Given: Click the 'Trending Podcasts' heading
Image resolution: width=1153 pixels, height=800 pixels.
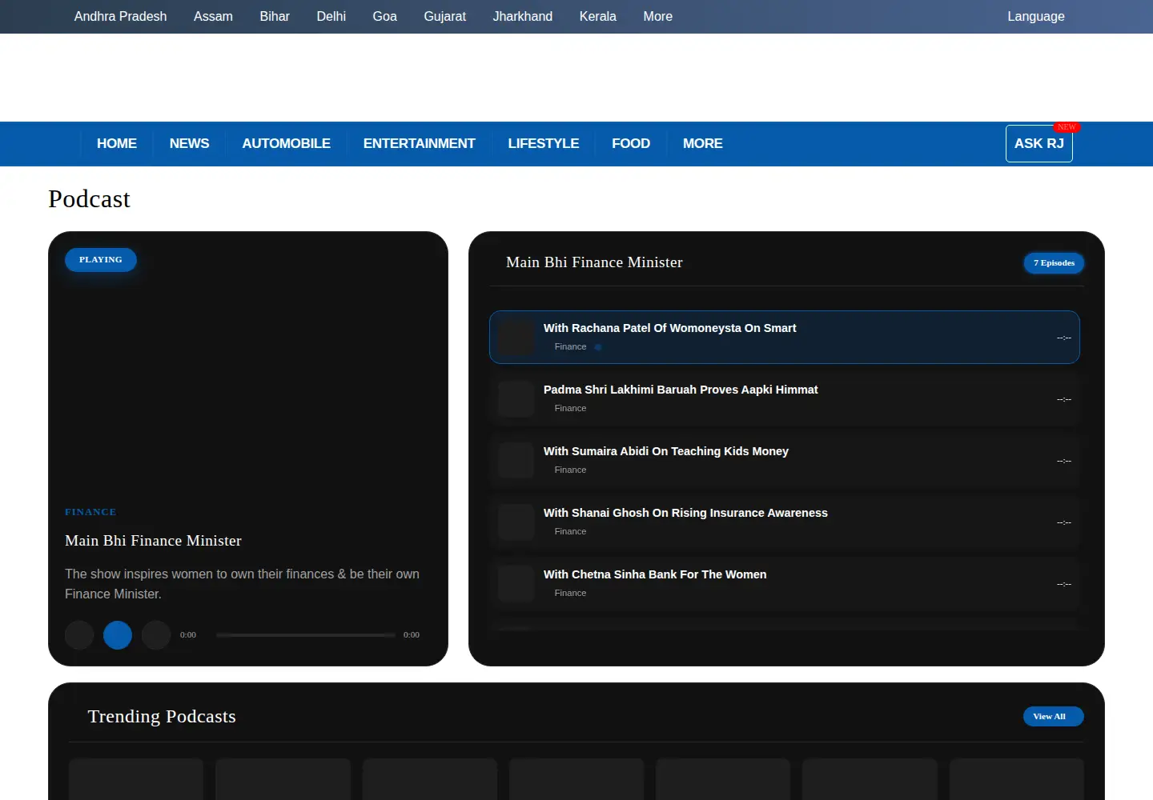Looking at the screenshot, I should (162, 716).
